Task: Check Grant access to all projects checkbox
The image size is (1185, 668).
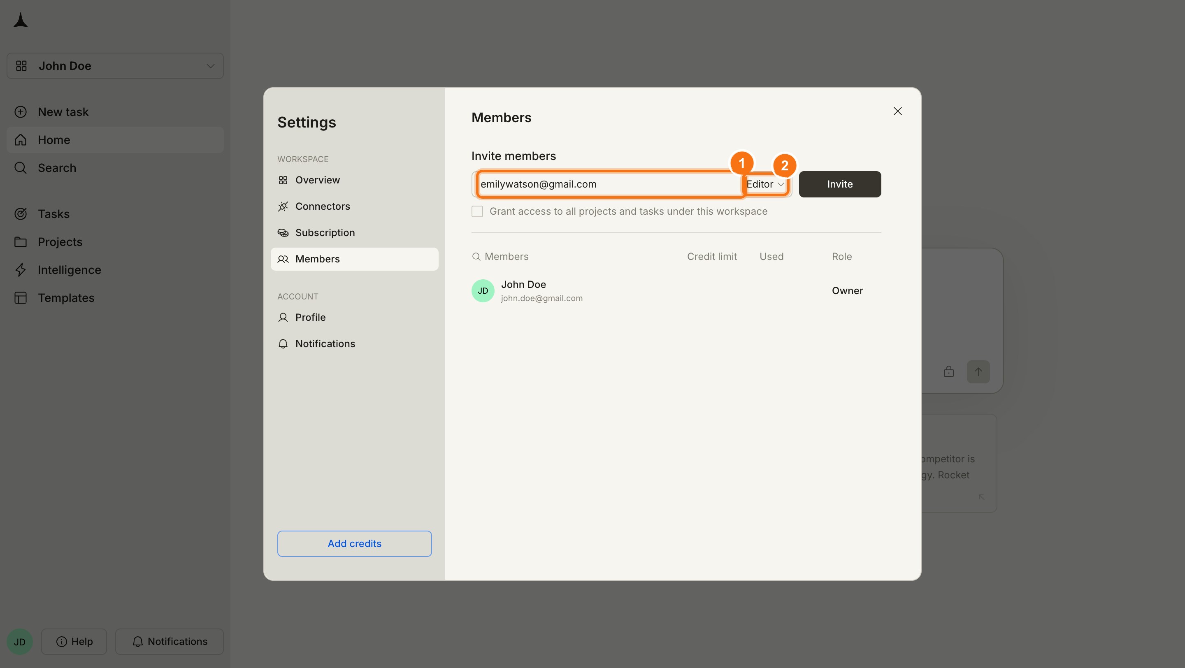Action: [477, 211]
